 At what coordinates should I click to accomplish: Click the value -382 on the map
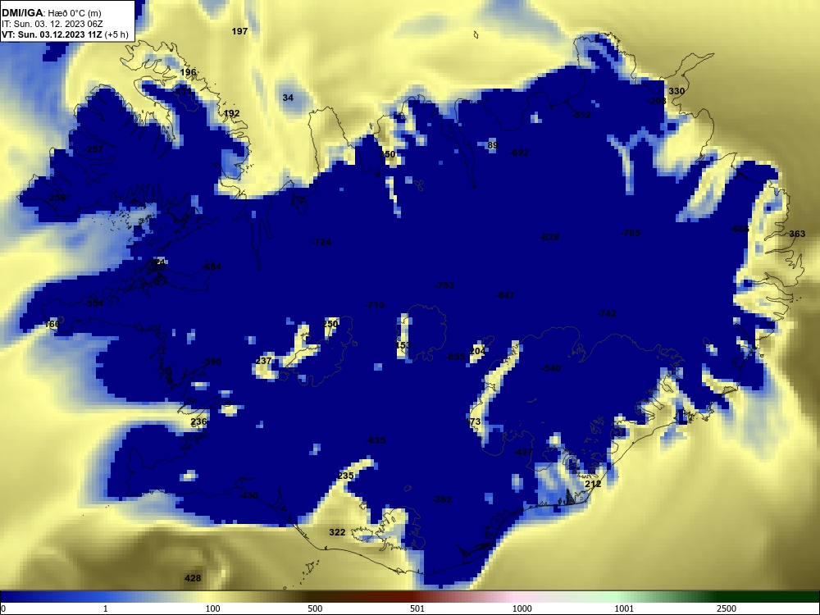[x=443, y=499]
